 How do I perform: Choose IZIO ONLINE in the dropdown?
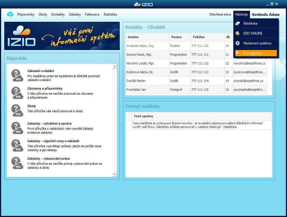click(256, 33)
